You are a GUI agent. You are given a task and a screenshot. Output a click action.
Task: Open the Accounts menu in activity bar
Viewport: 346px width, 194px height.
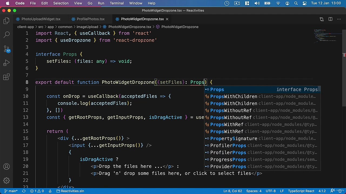tap(6, 167)
